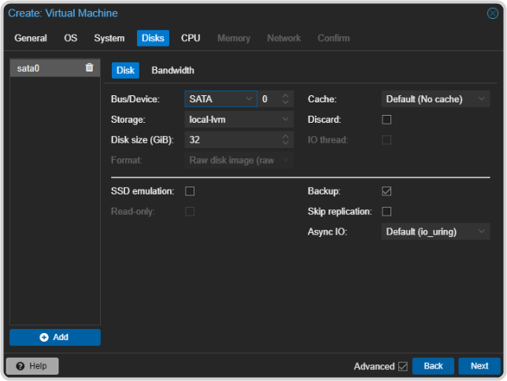
Task: Open the Bandwidth sub-tab
Action: (172, 71)
